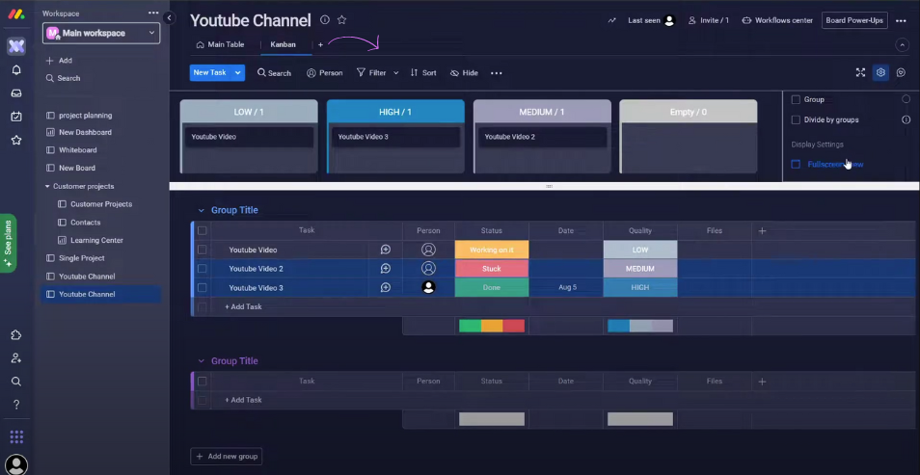Viewport: 920px width, 475px height.
Task: Open Board Power-Ups button
Action: (854, 20)
